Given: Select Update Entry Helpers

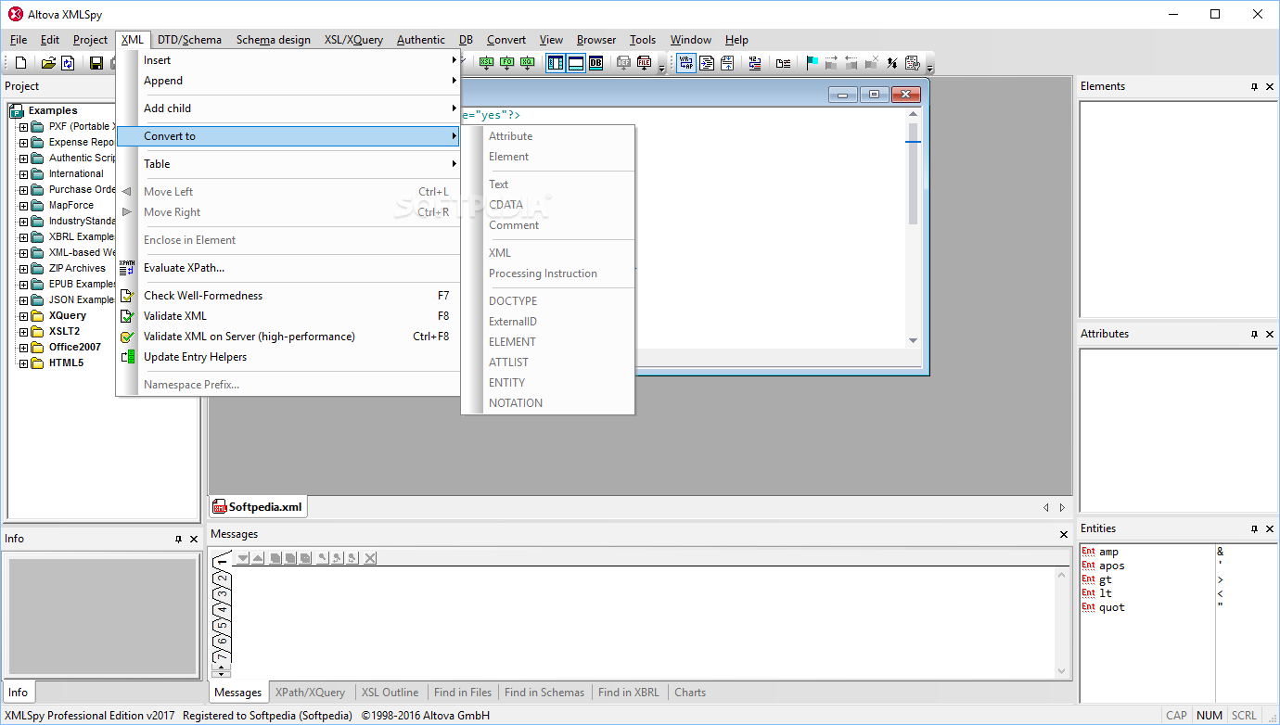Looking at the screenshot, I should click(288, 357).
